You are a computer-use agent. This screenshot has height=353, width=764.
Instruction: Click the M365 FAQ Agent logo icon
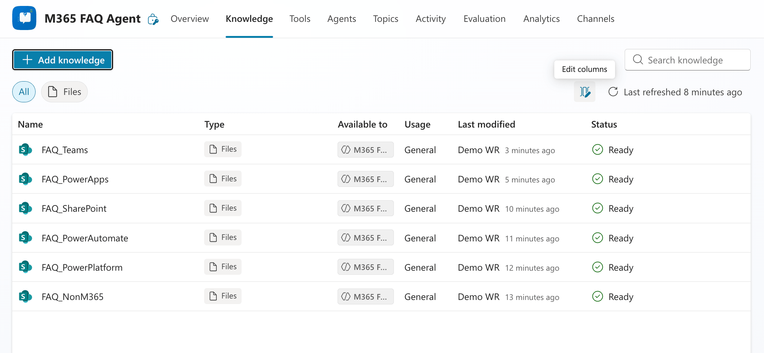tap(24, 18)
